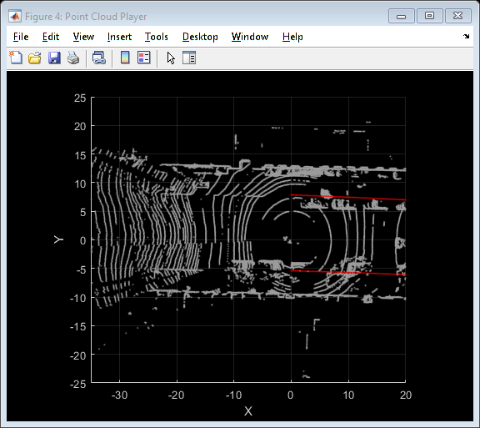
Task: Insert a legend via the toolbar icon
Action: coord(144,58)
